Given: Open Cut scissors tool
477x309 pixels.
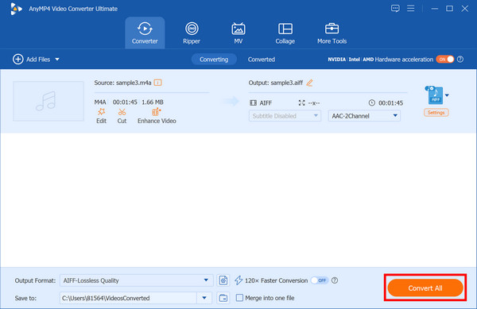Looking at the screenshot, I should [x=122, y=116].
